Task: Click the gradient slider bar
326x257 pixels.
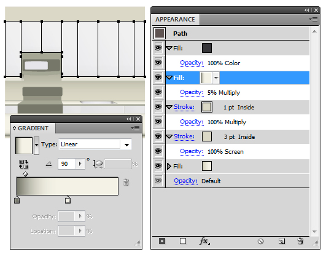Action: (x=68, y=186)
